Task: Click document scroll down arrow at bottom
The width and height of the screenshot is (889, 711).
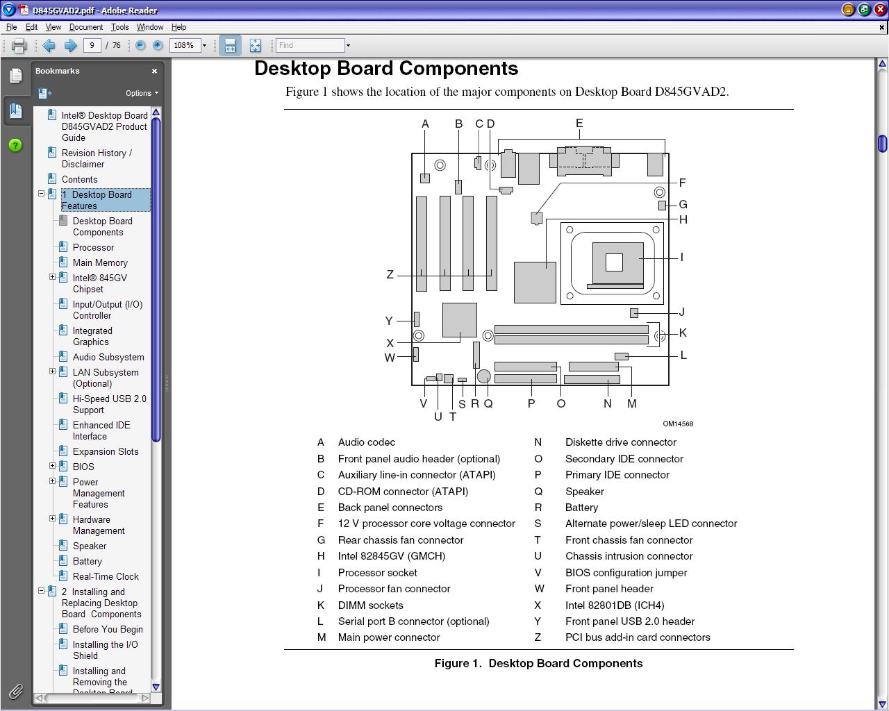Action: pos(882,704)
